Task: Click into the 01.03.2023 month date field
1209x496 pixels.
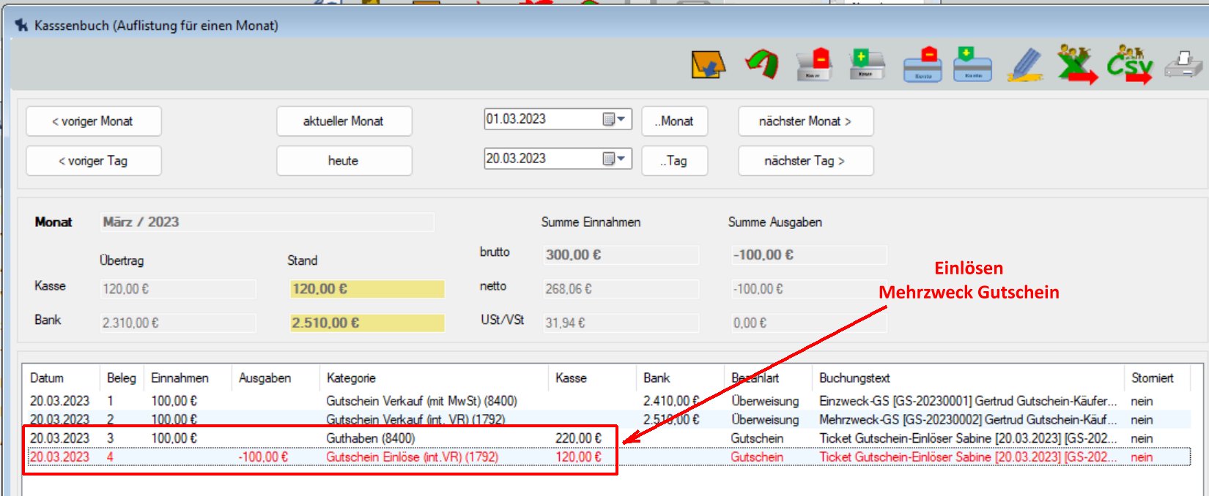Action: point(539,119)
